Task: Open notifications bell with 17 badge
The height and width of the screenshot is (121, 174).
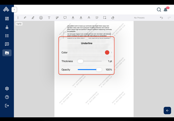Action: pos(166,10)
